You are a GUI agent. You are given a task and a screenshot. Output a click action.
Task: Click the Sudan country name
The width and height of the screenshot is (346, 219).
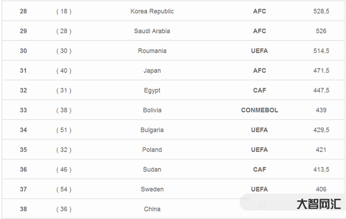click(152, 170)
